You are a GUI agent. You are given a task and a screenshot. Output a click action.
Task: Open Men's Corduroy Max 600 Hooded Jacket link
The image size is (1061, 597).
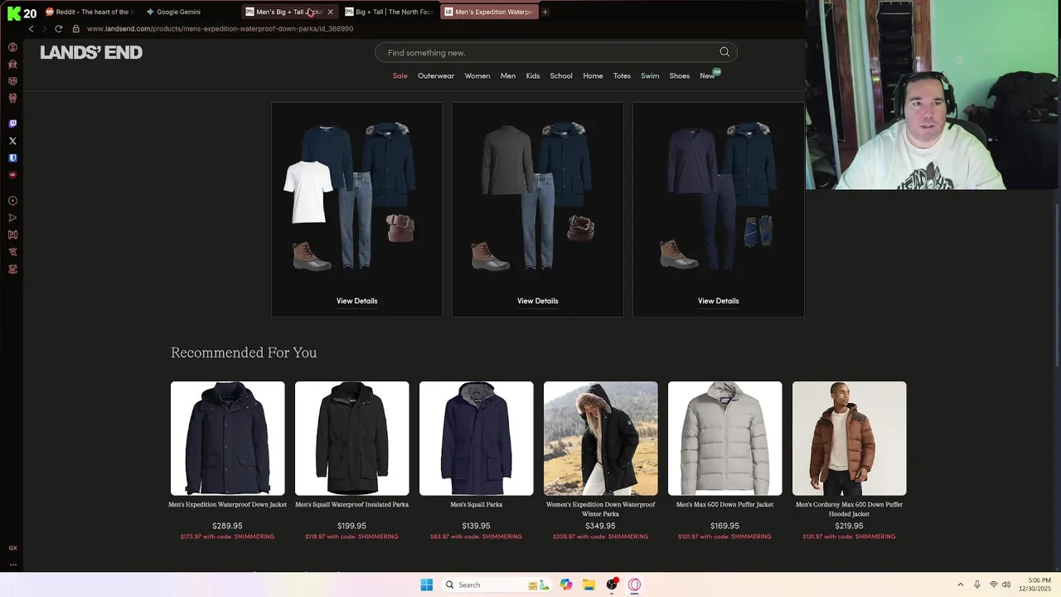point(849,509)
